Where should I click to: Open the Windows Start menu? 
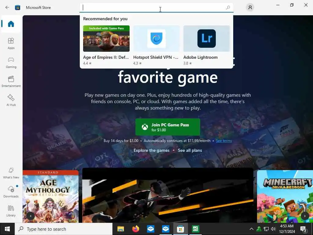(x=7, y=229)
